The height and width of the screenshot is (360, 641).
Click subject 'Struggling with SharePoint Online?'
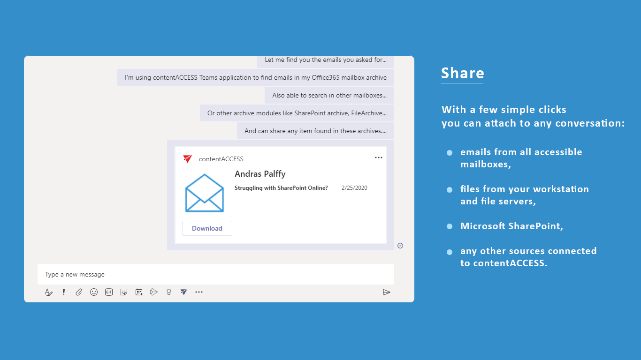click(281, 188)
